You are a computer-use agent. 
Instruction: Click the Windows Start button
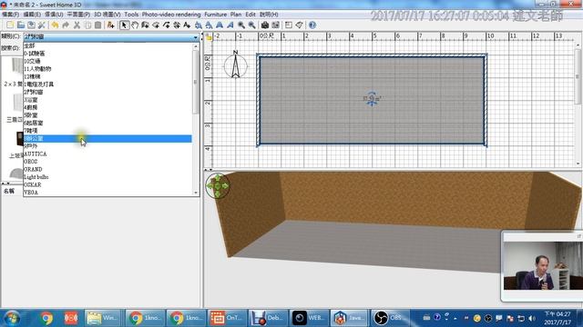pos(12,318)
